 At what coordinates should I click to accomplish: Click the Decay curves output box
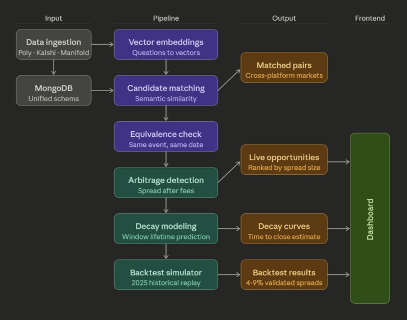click(284, 228)
